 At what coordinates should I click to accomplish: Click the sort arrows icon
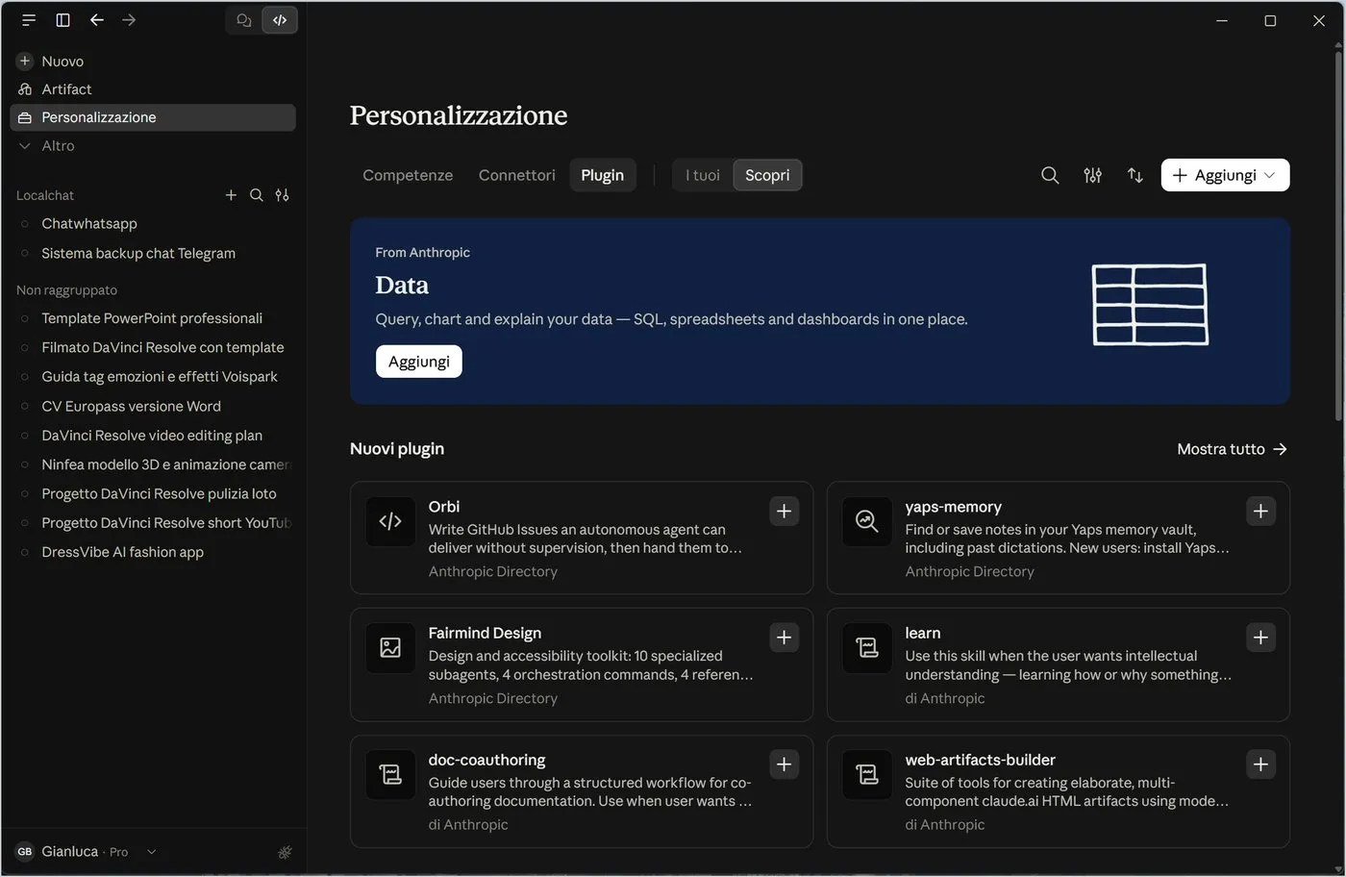coord(1135,175)
